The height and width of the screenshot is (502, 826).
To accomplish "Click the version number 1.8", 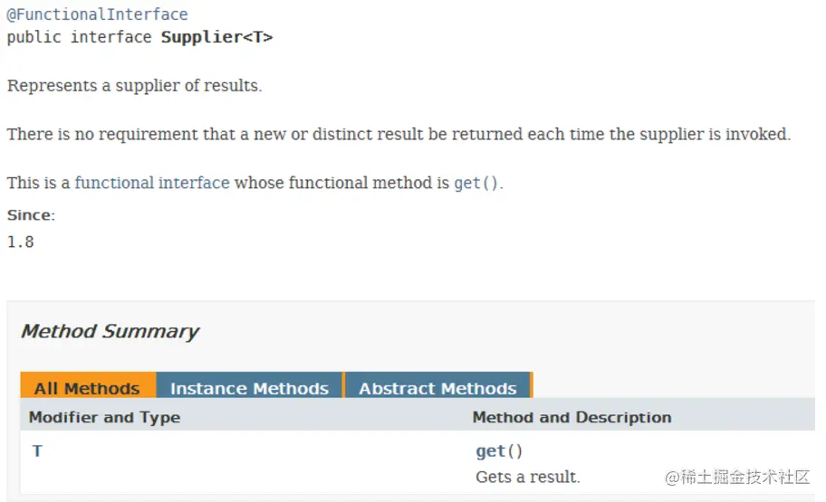I will [x=21, y=242].
